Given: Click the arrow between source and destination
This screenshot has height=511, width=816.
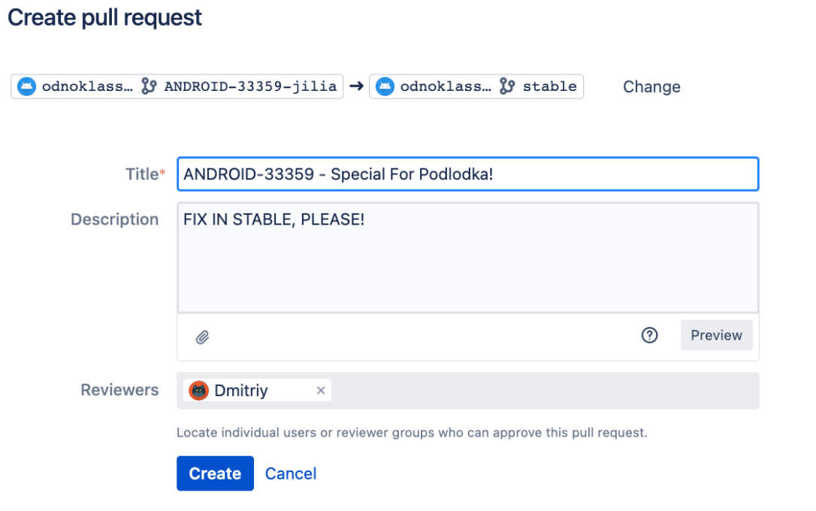Looking at the screenshot, I should (x=356, y=86).
